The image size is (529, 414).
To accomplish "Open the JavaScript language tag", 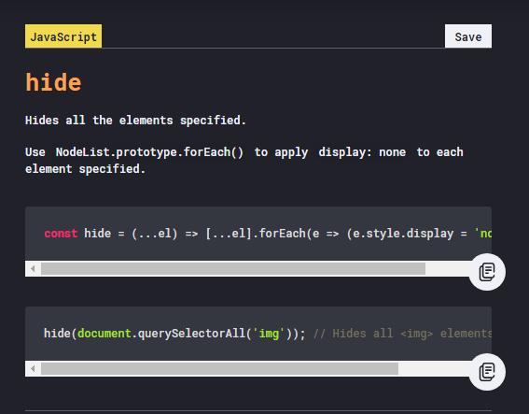I will tap(63, 36).
